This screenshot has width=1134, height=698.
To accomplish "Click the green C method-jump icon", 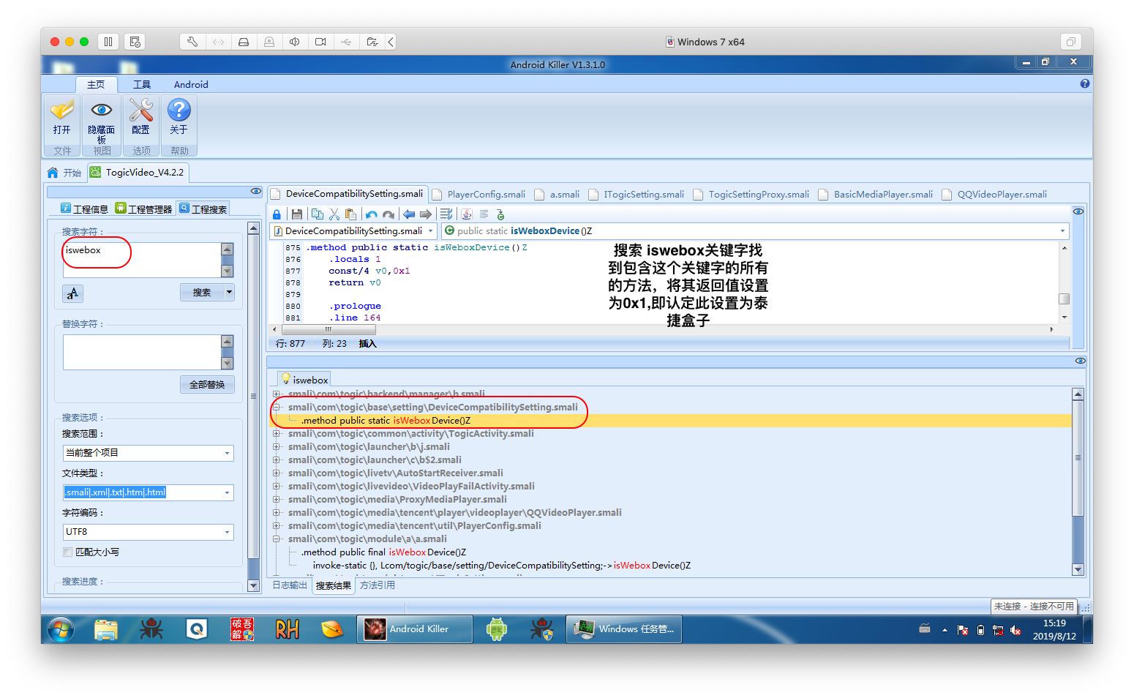I will tap(500, 214).
